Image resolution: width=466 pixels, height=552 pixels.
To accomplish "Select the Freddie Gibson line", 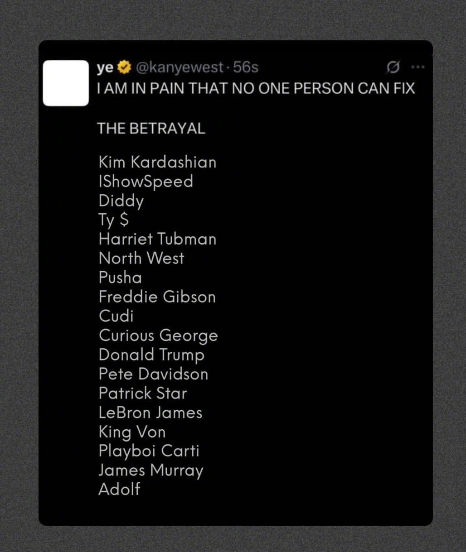I will [157, 297].
